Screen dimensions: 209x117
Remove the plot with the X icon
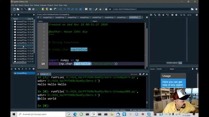163,15
